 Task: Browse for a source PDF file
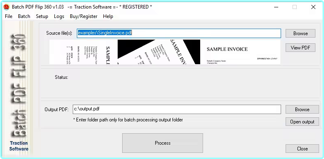click(300, 34)
